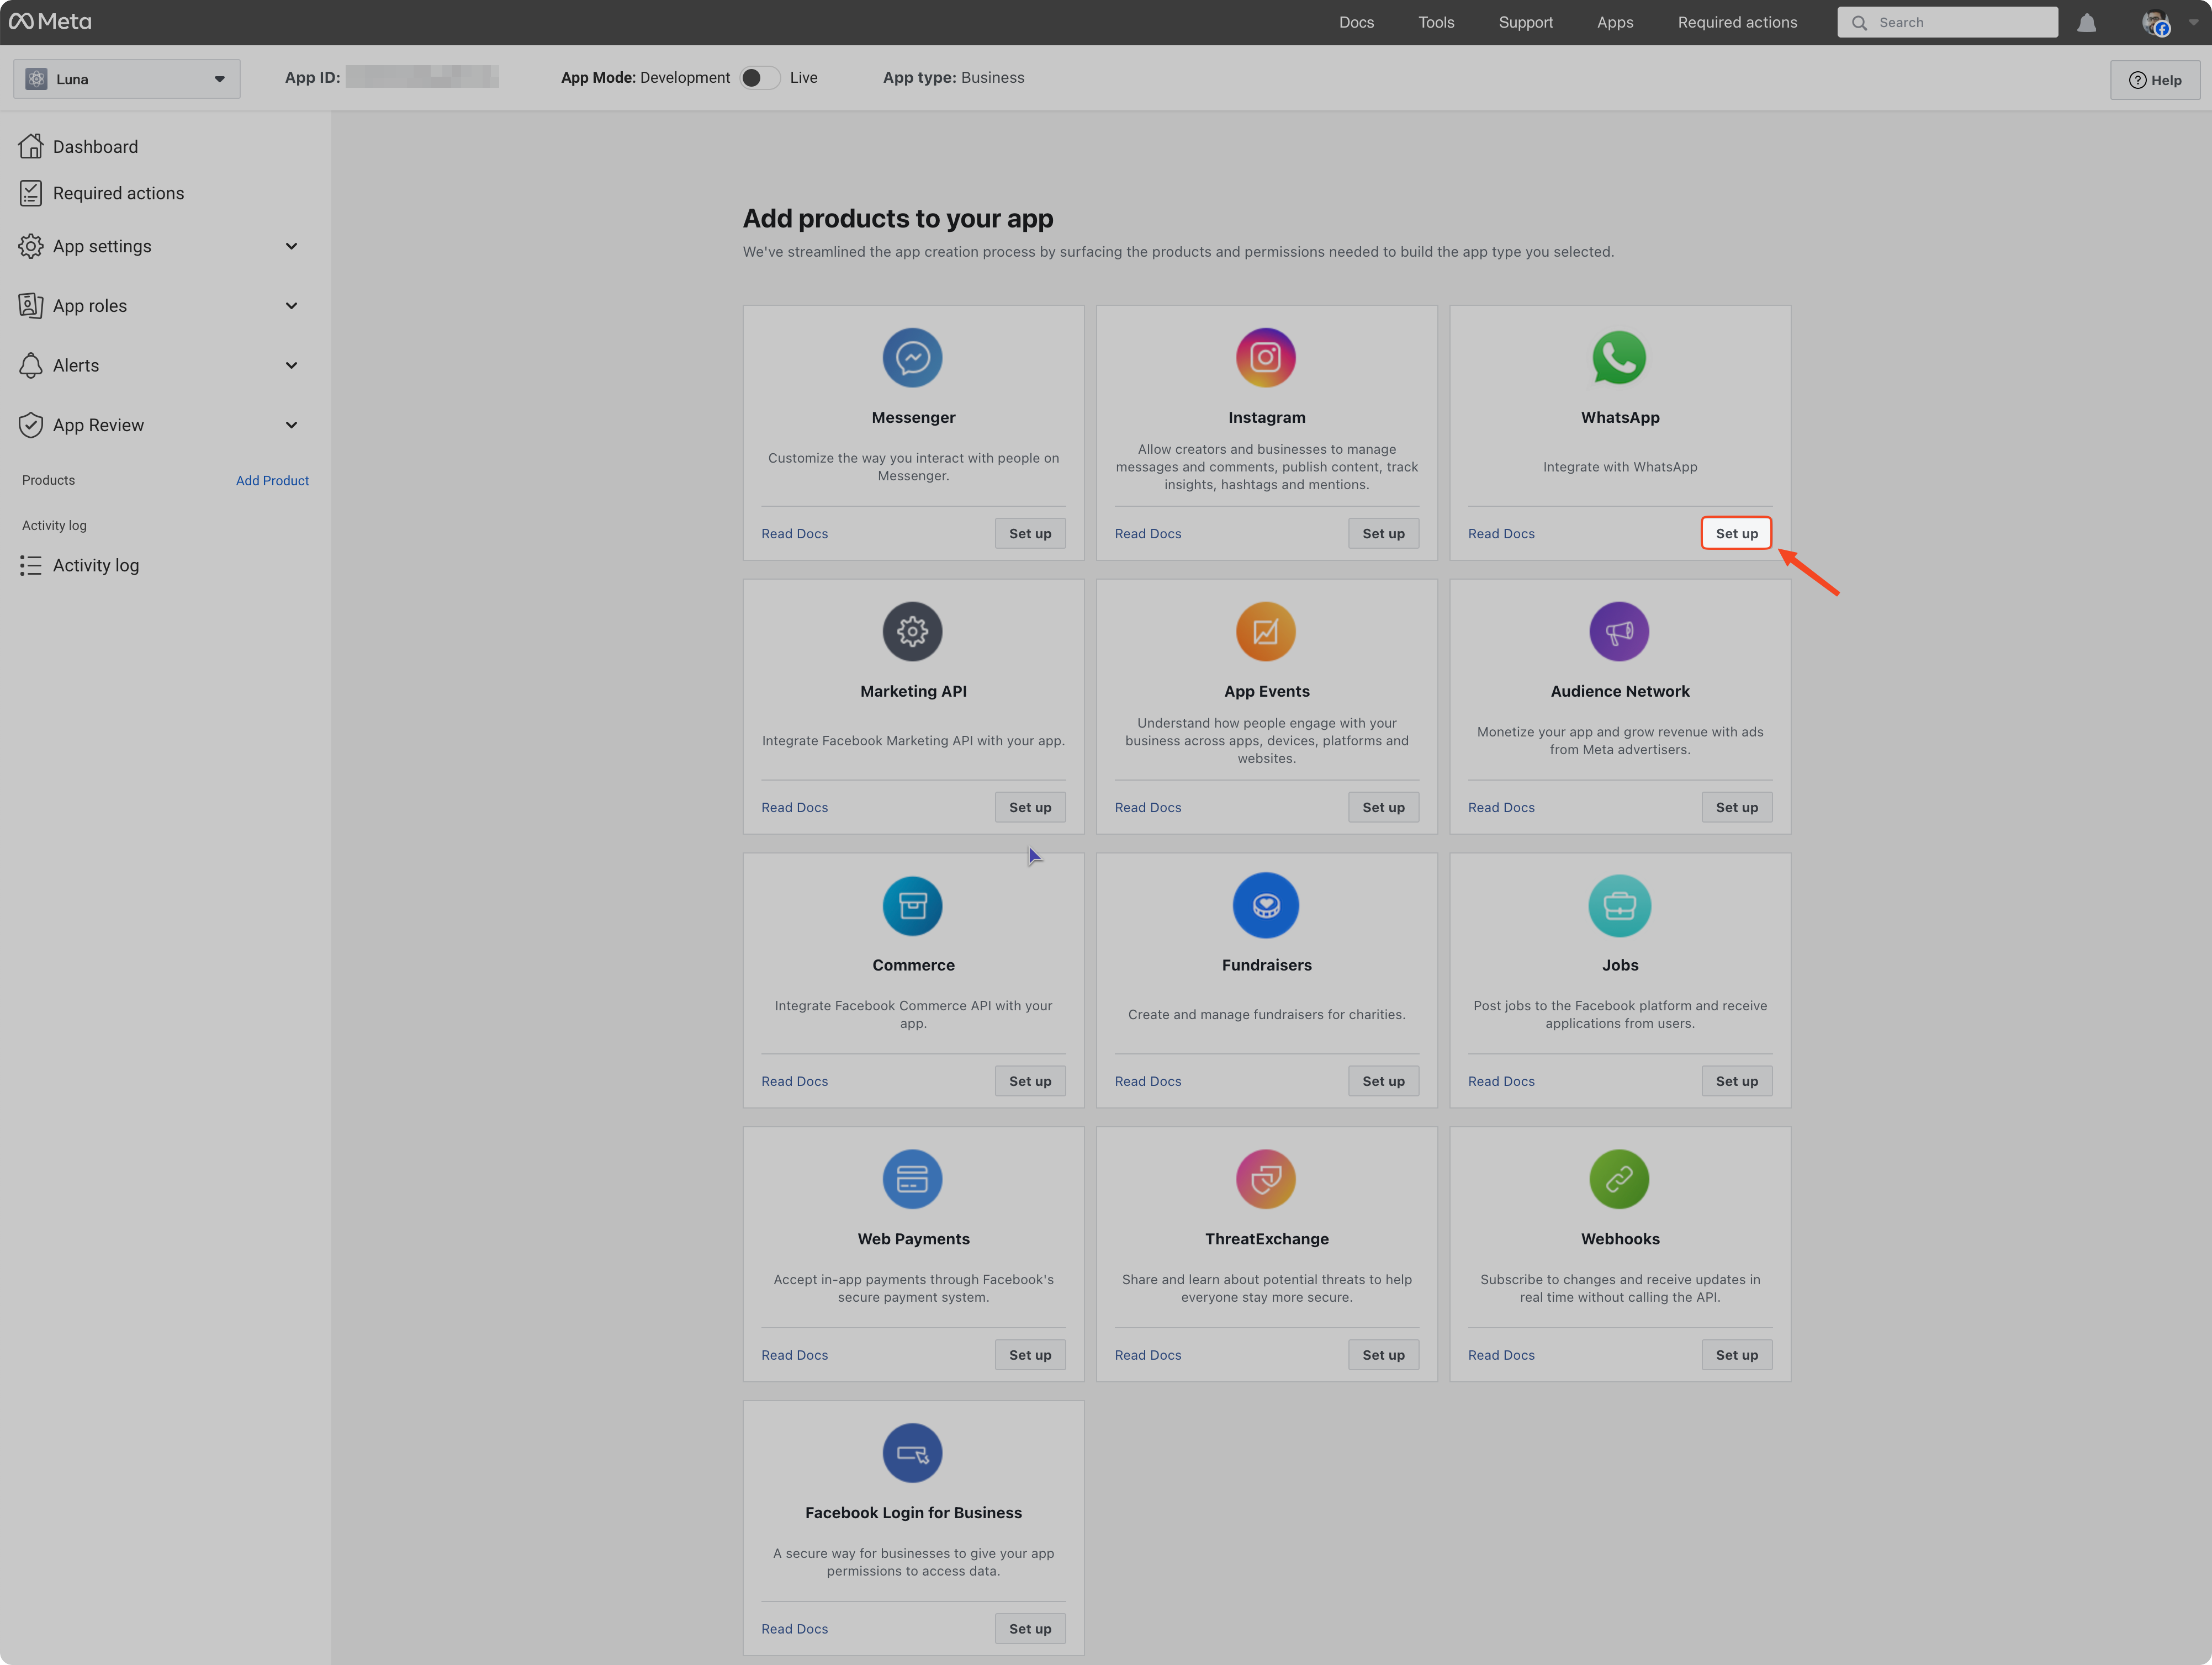Screen dimensions: 2212x1665
Task: Click the App Events chart icon
Action: click(x=1266, y=631)
